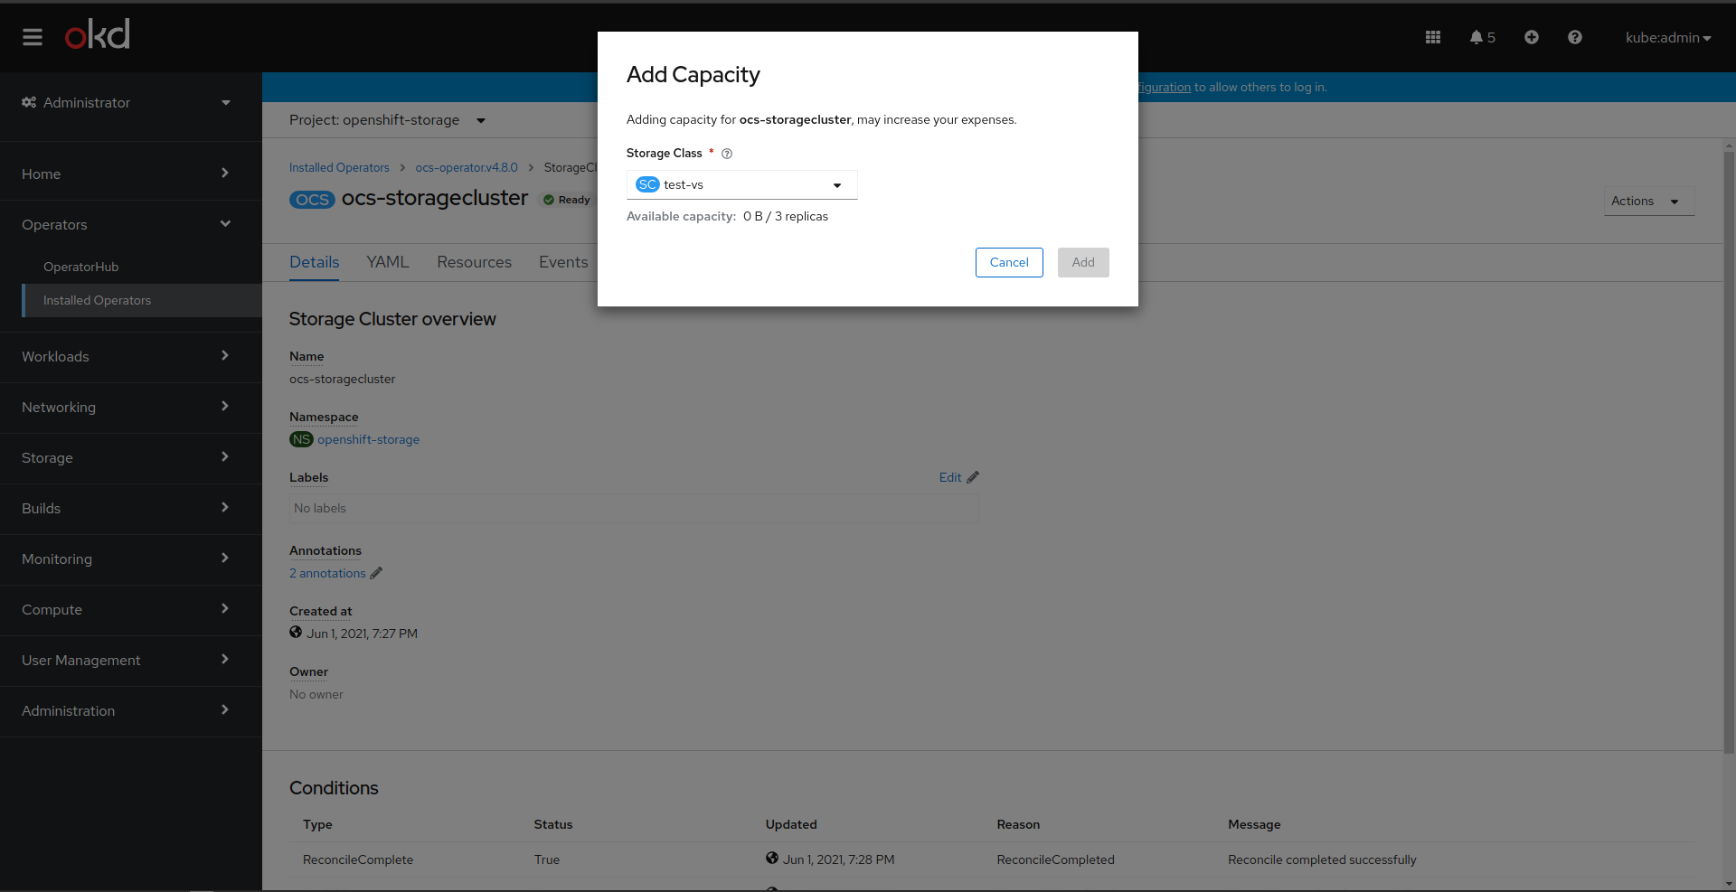1736x892 pixels.
Task: Click the NS namespace badge
Action: [301, 439]
